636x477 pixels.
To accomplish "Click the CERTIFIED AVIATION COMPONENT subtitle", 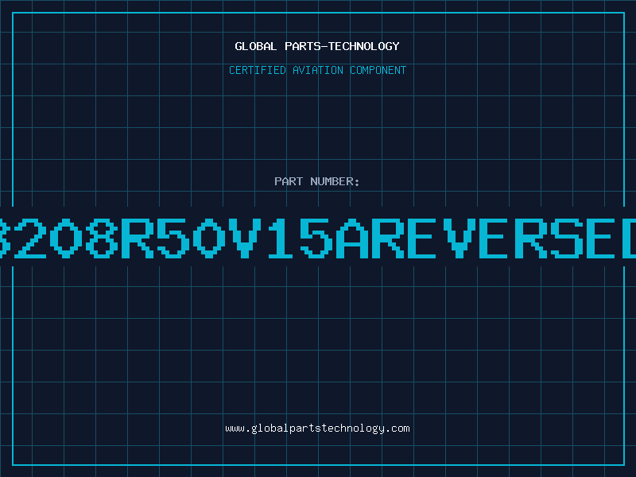I will coord(317,70).
